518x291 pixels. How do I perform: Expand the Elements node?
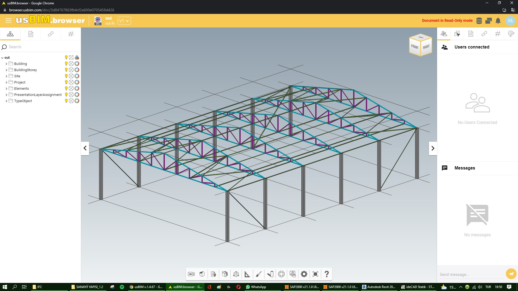[x=6, y=89]
